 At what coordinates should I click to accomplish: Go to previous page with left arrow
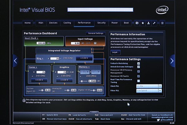15,60
